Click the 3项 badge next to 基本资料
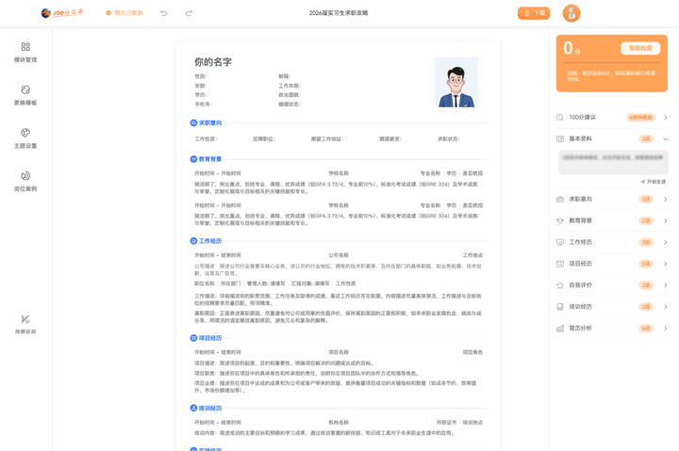The image size is (679, 451). coord(646,138)
